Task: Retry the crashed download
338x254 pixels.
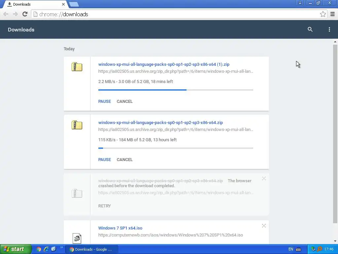Action: (x=105, y=206)
